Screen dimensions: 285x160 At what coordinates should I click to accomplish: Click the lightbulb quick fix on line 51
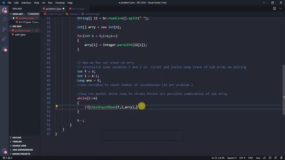pos(57,107)
